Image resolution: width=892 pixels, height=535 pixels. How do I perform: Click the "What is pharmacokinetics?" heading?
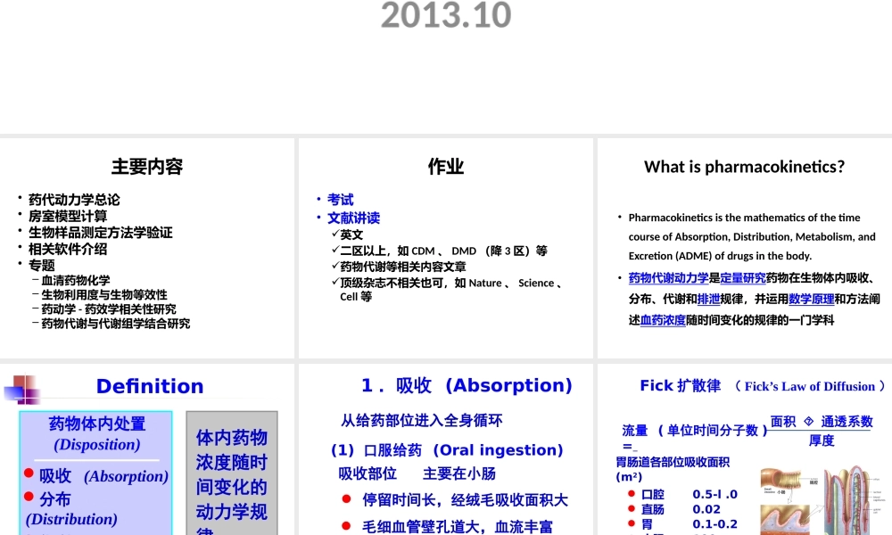click(744, 167)
